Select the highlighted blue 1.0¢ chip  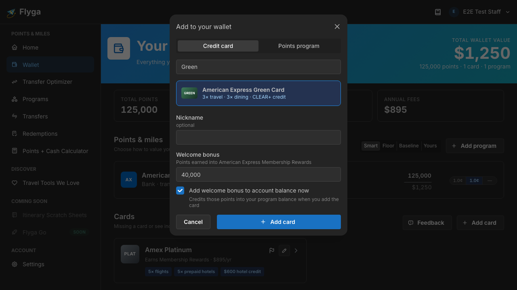pos(474,180)
